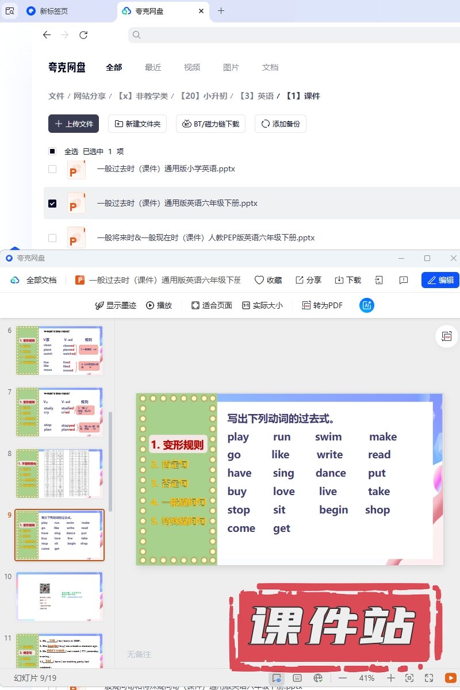
Task: Click the feedback icon beside 编辑
Action: click(404, 280)
